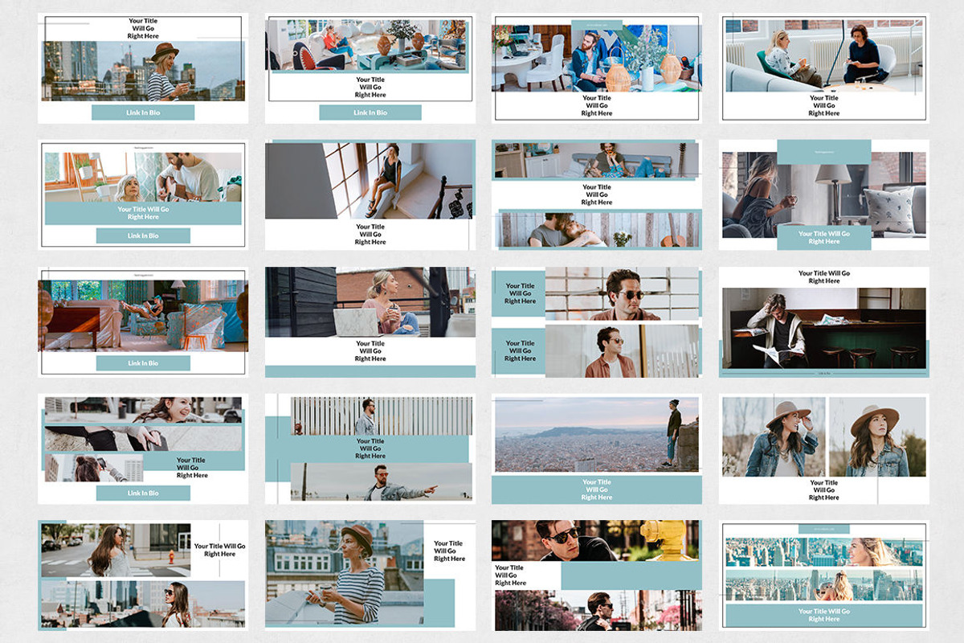
Task: Click Link In Bio under the coworking lounge photo
Action: click(x=370, y=113)
